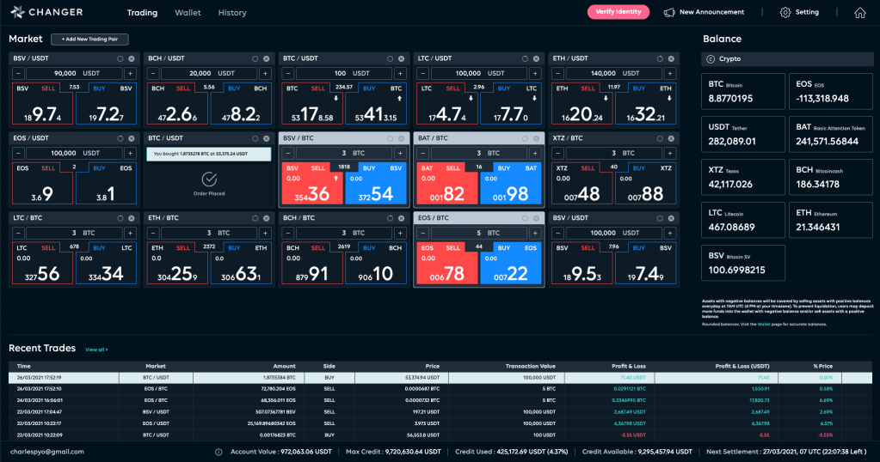The height and width of the screenshot is (462, 880).
Task: Increase BCH / USDT amount with plus
Action: click(265, 74)
